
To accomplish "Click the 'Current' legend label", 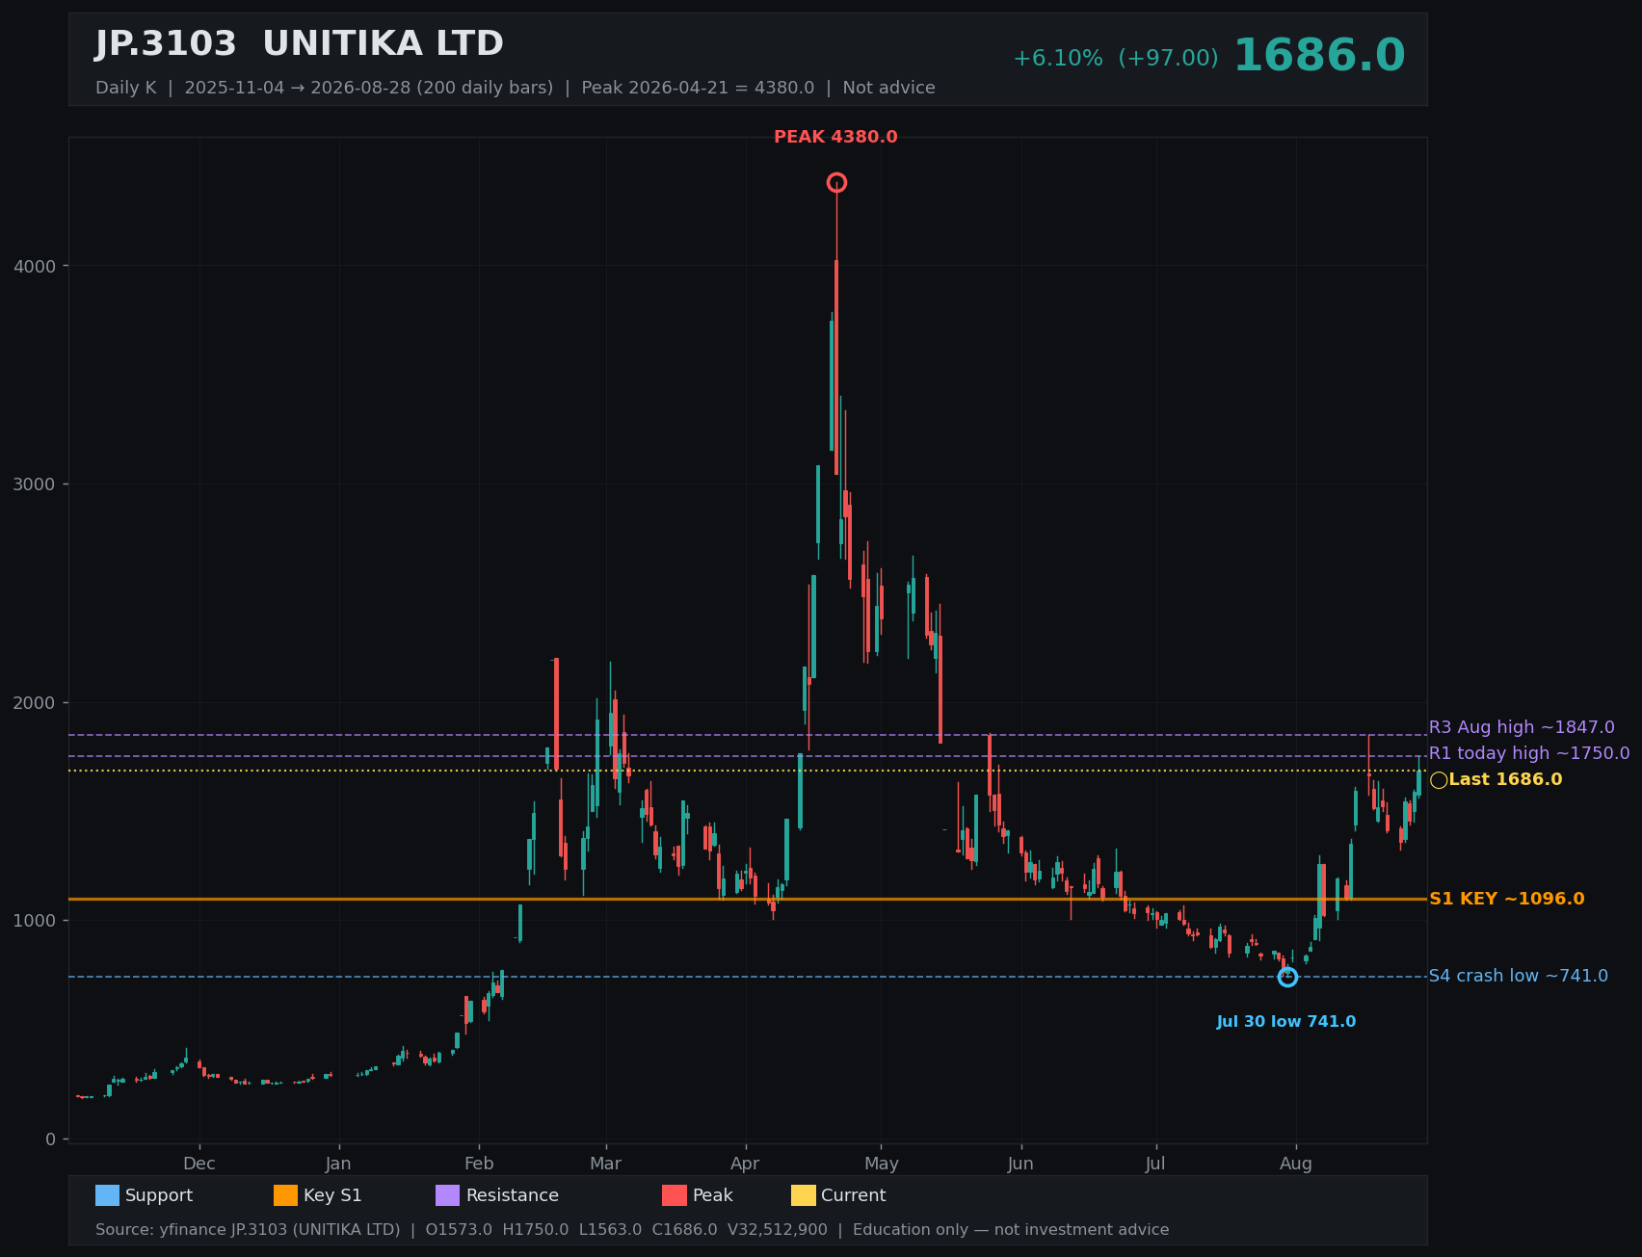I will [x=853, y=1195].
